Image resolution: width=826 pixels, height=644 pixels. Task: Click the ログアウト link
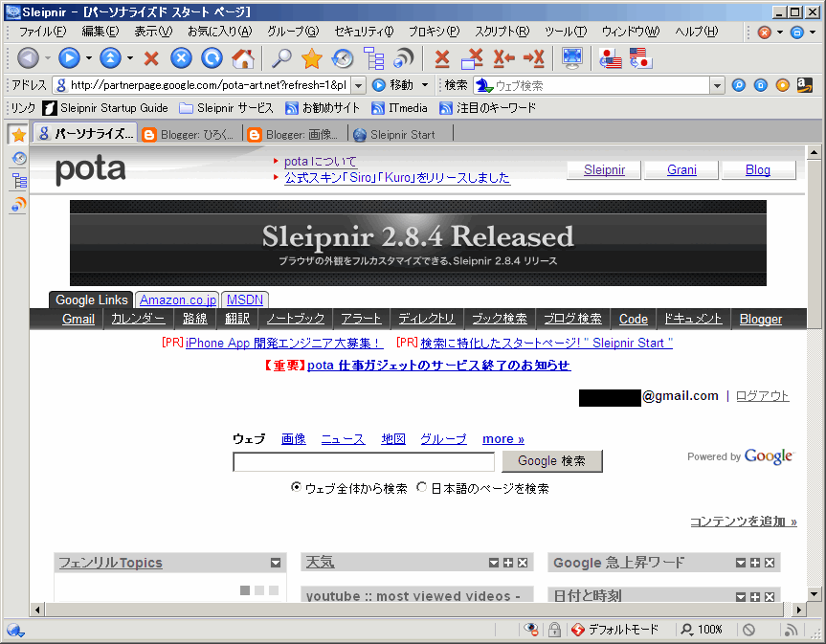(x=762, y=395)
